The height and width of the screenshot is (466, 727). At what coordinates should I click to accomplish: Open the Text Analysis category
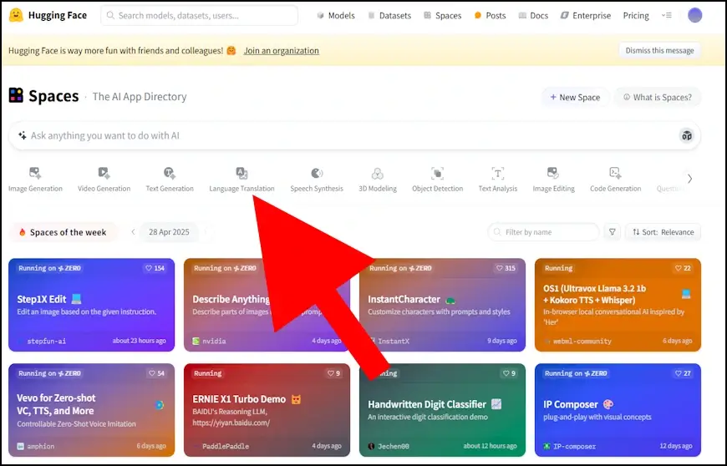click(497, 180)
